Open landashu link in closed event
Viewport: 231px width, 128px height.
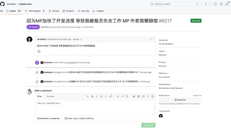point(48,63)
